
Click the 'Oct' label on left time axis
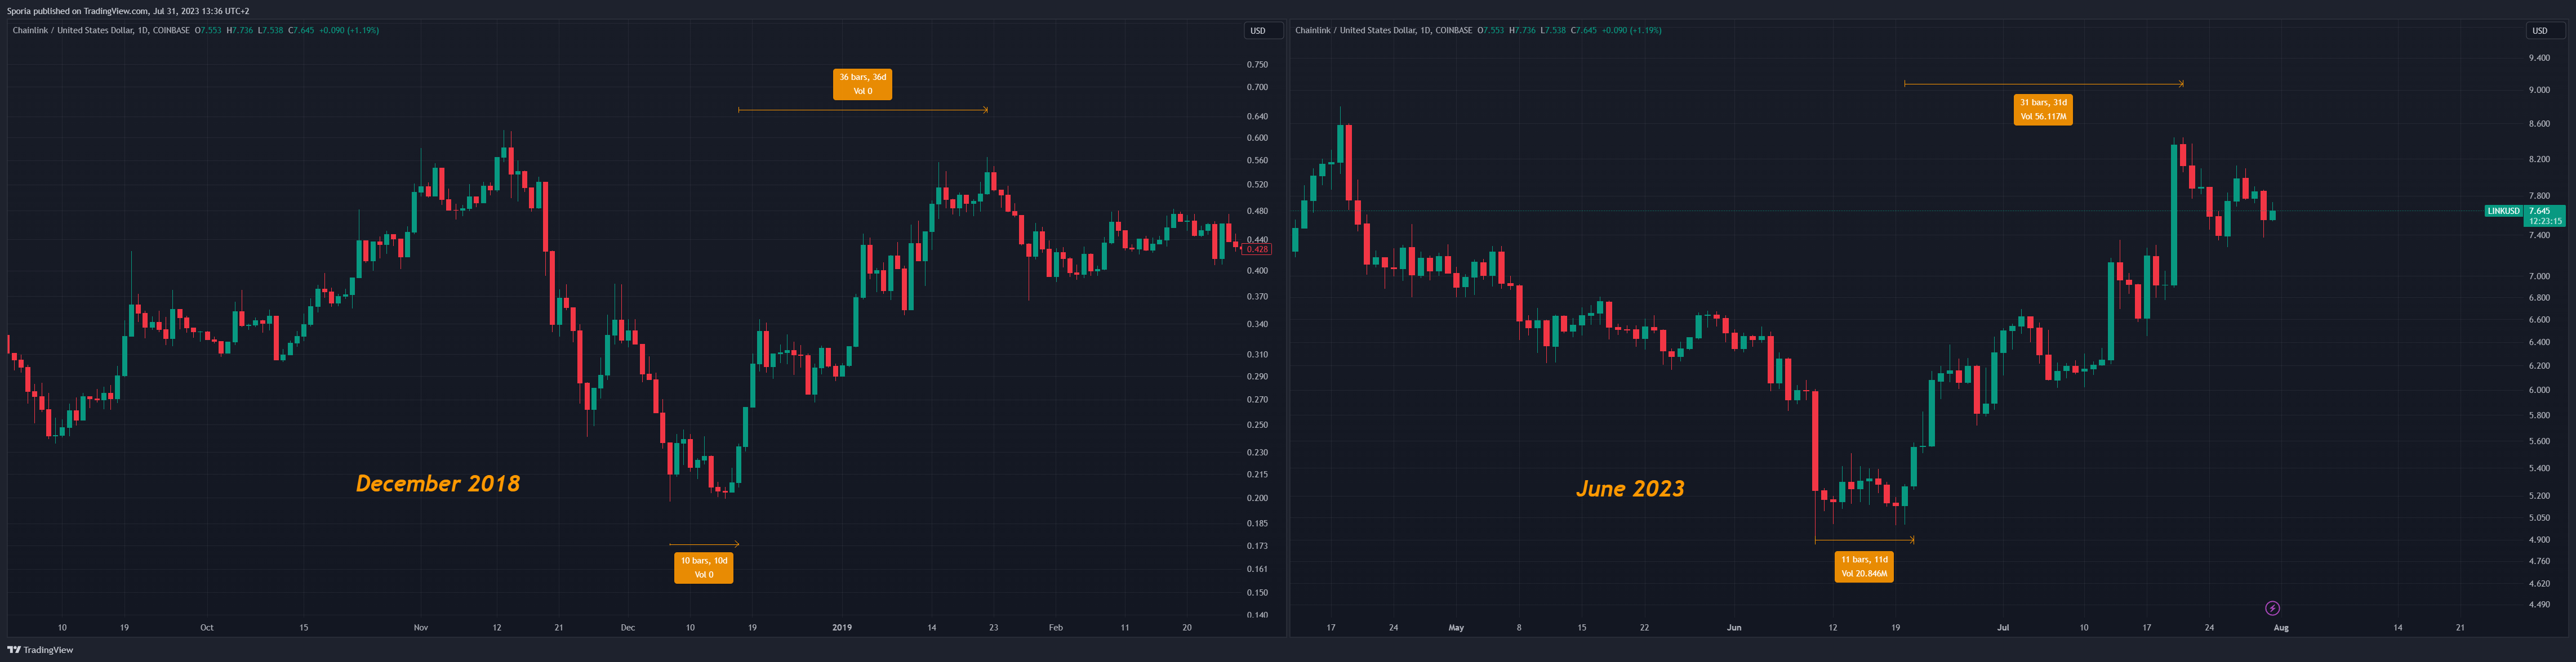[x=207, y=628]
